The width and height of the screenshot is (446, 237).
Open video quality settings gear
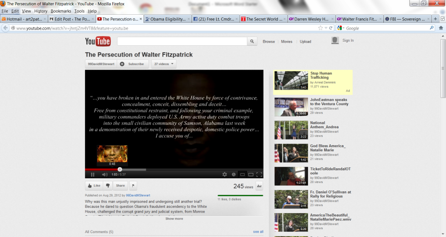click(x=225, y=174)
